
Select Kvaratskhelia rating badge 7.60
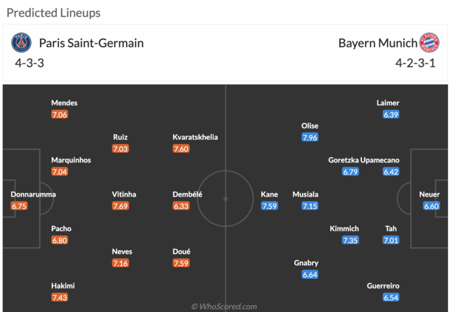point(181,149)
